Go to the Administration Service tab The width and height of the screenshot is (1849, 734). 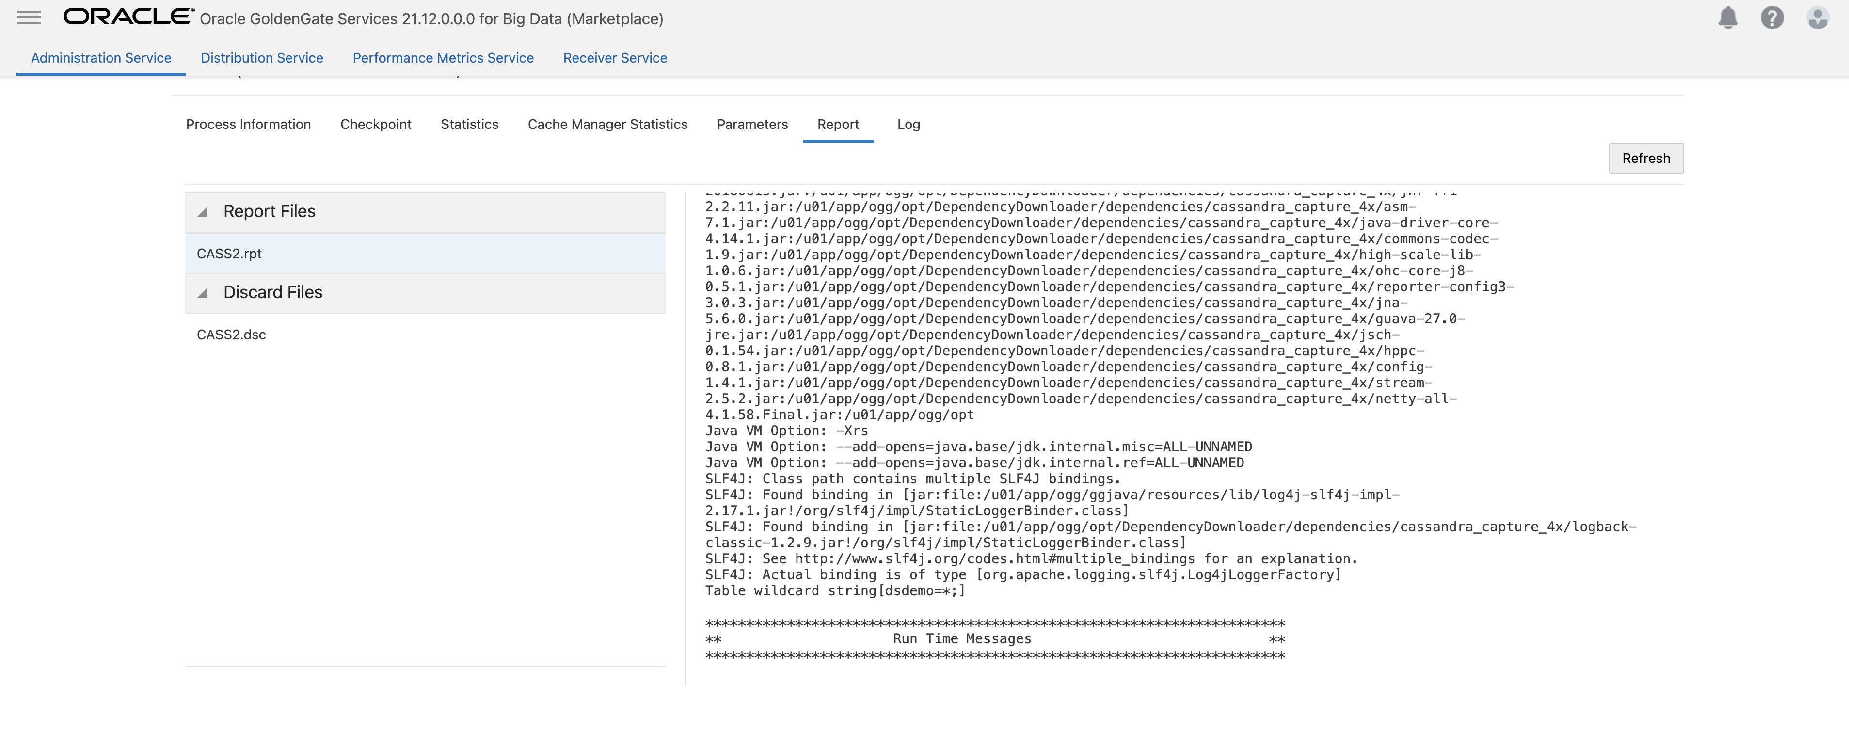point(100,57)
